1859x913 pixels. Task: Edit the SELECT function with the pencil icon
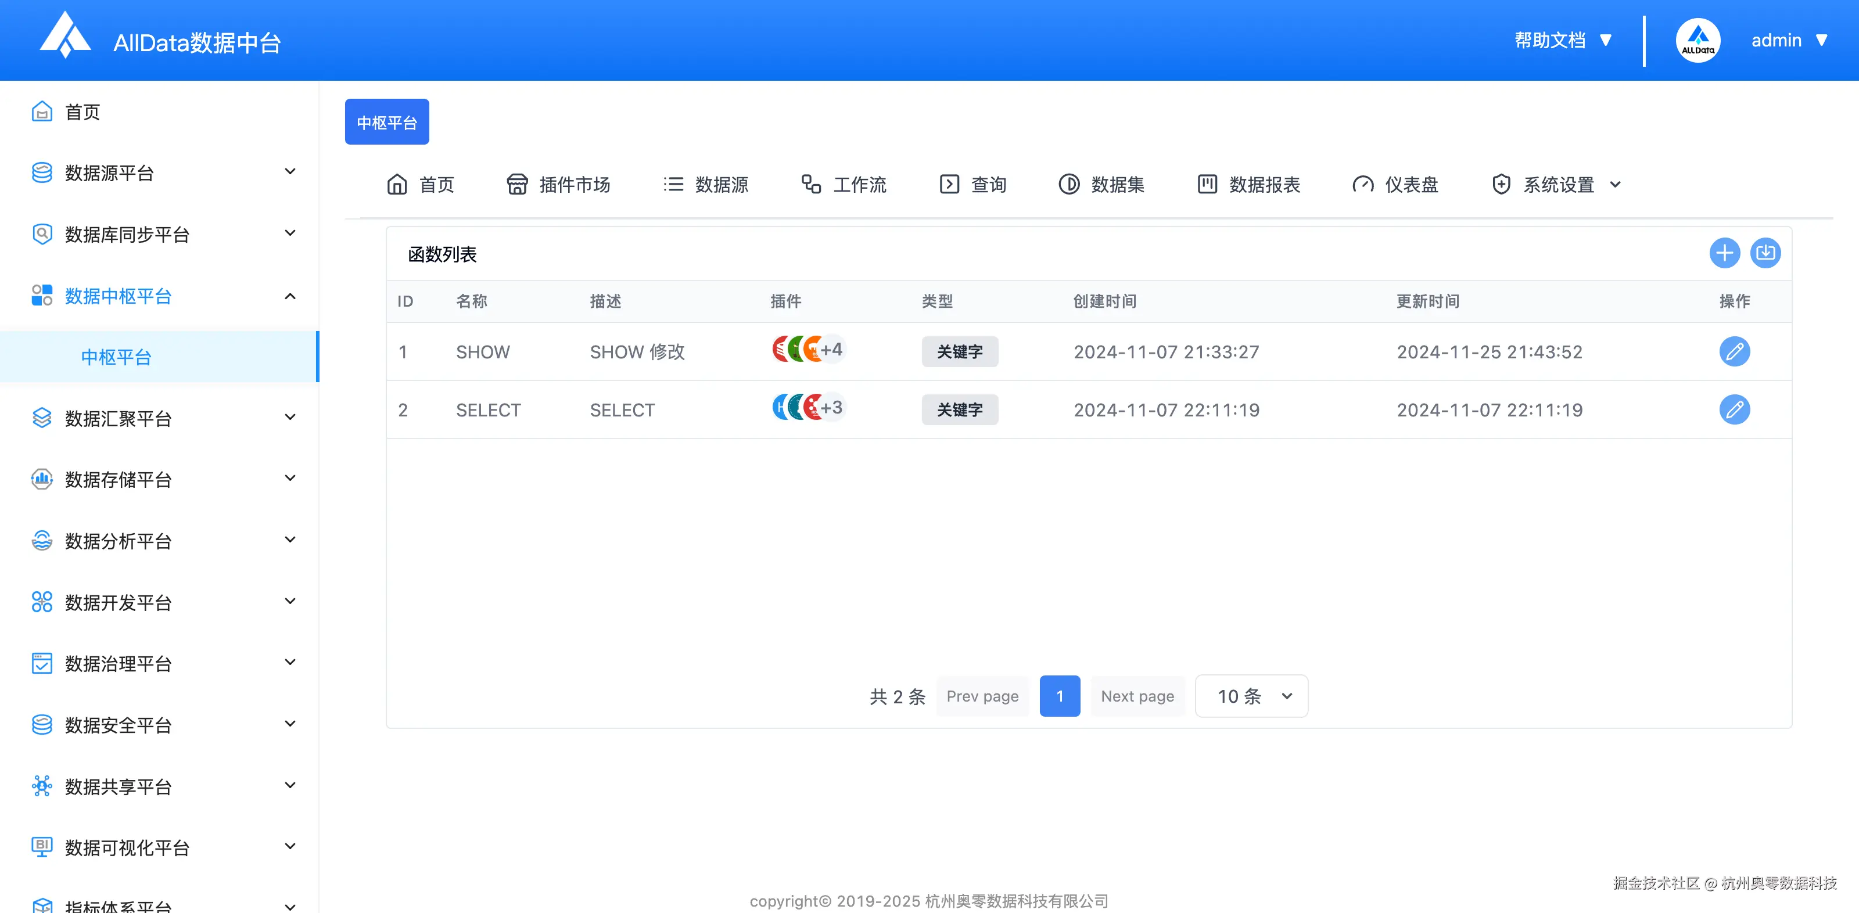pyautogui.click(x=1736, y=409)
